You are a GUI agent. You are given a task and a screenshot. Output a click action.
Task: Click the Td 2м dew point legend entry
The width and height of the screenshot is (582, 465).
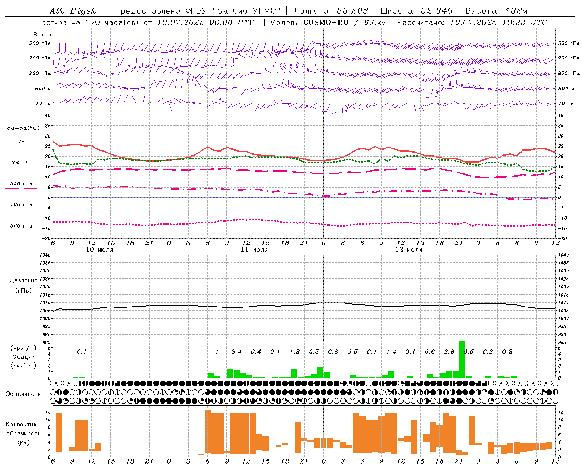(21, 163)
